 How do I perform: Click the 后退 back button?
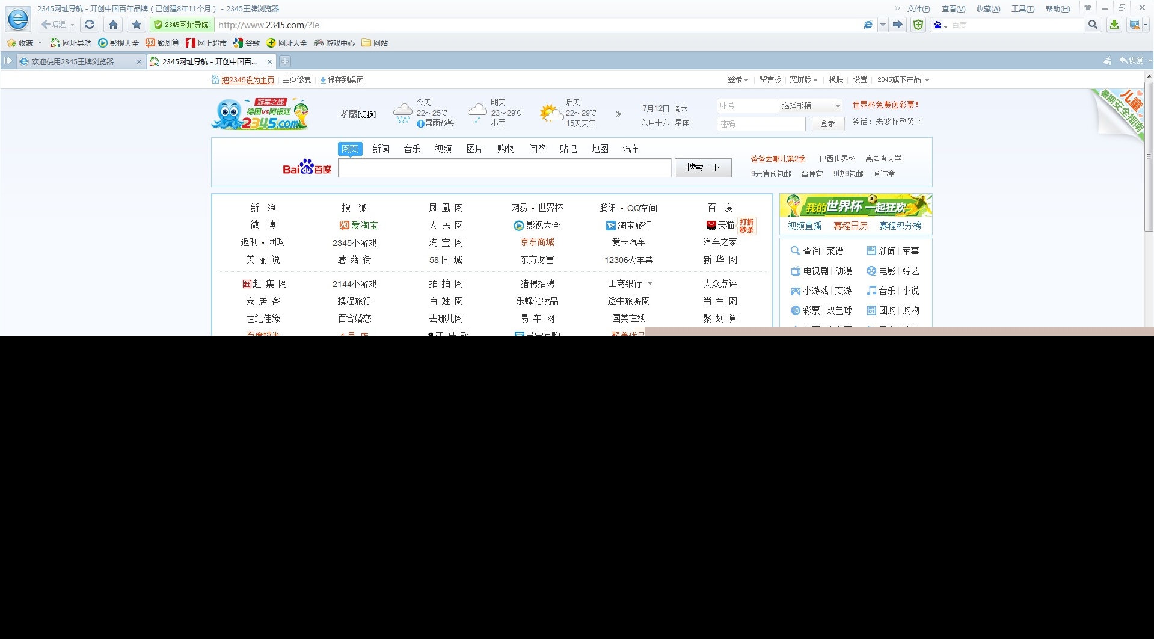pyautogui.click(x=53, y=25)
